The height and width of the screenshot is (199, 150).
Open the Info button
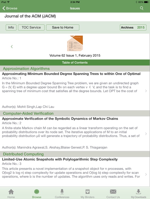11,27
